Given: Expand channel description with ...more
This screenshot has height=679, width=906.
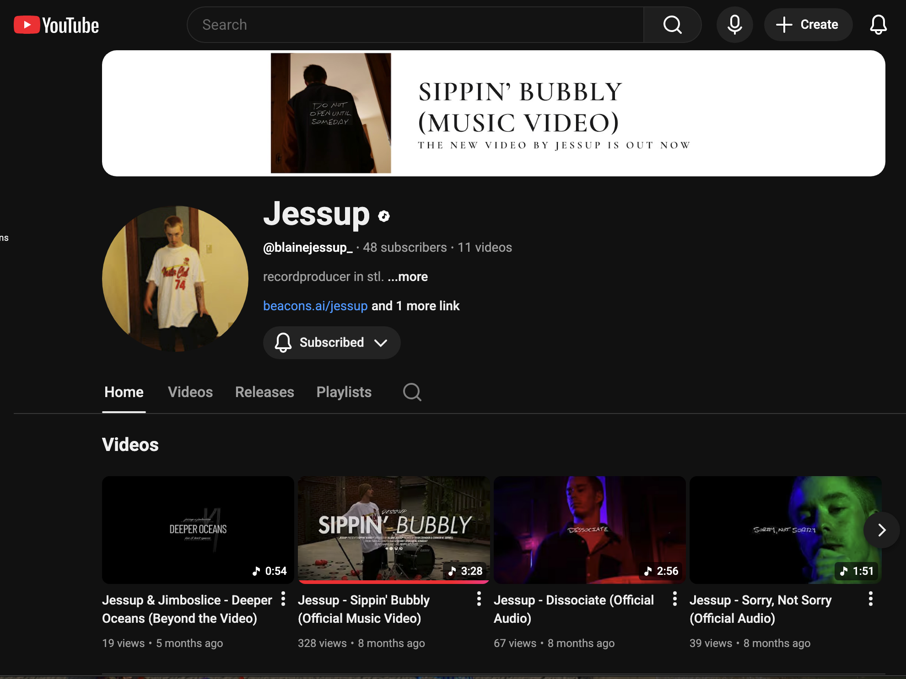Looking at the screenshot, I should click(x=408, y=277).
